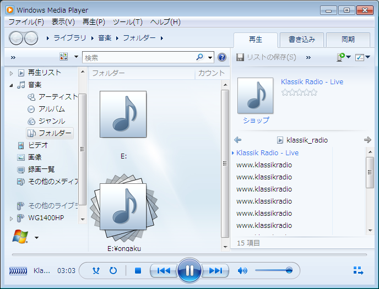This screenshot has width=379, height=289.
Task: Select Genre in the music tree
Action: [46, 121]
